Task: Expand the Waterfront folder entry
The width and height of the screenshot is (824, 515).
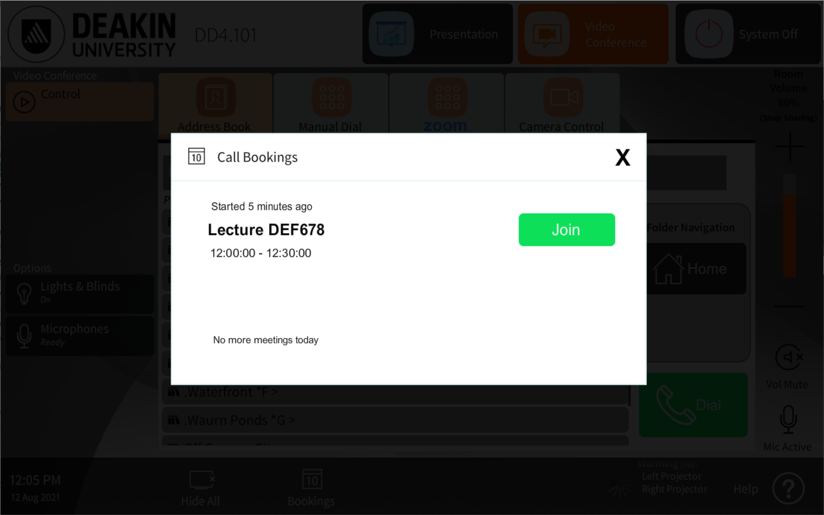Action: coord(395,392)
